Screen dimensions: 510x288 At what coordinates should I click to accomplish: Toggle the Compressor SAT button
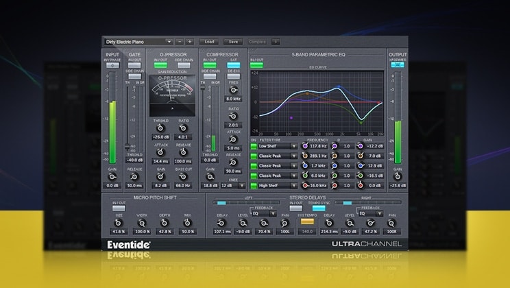coord(234,65)
